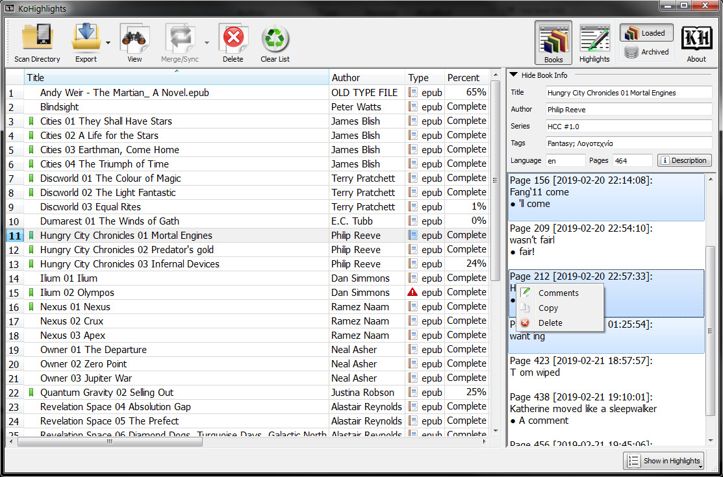Click the bookmark icon for Hungry City Chronicles 03
The image size is (723, 477).
click(x=31, y=263)
